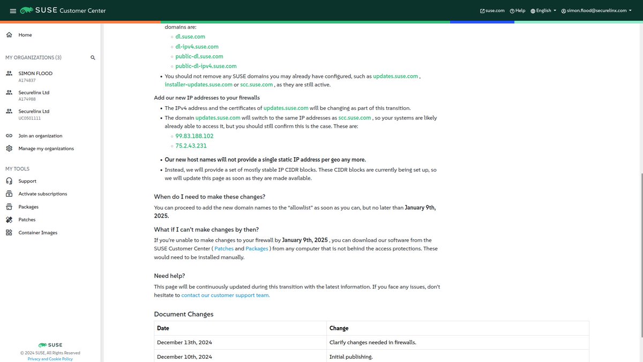This screenshot has width=643, height=362.
Task: Click the 'December 13th, 2024' table cell
Action: tap(241, 342)
